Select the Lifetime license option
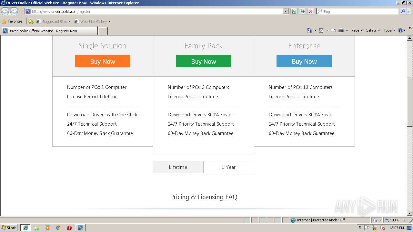The height and width of the screenshot is (232, 413). coord(178,167)
